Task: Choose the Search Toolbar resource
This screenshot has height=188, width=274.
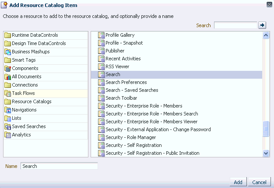Action: coord(176,98)
